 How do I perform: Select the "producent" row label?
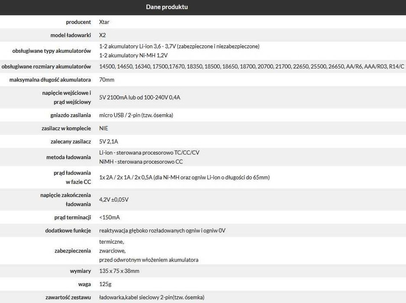click(78, 22)
